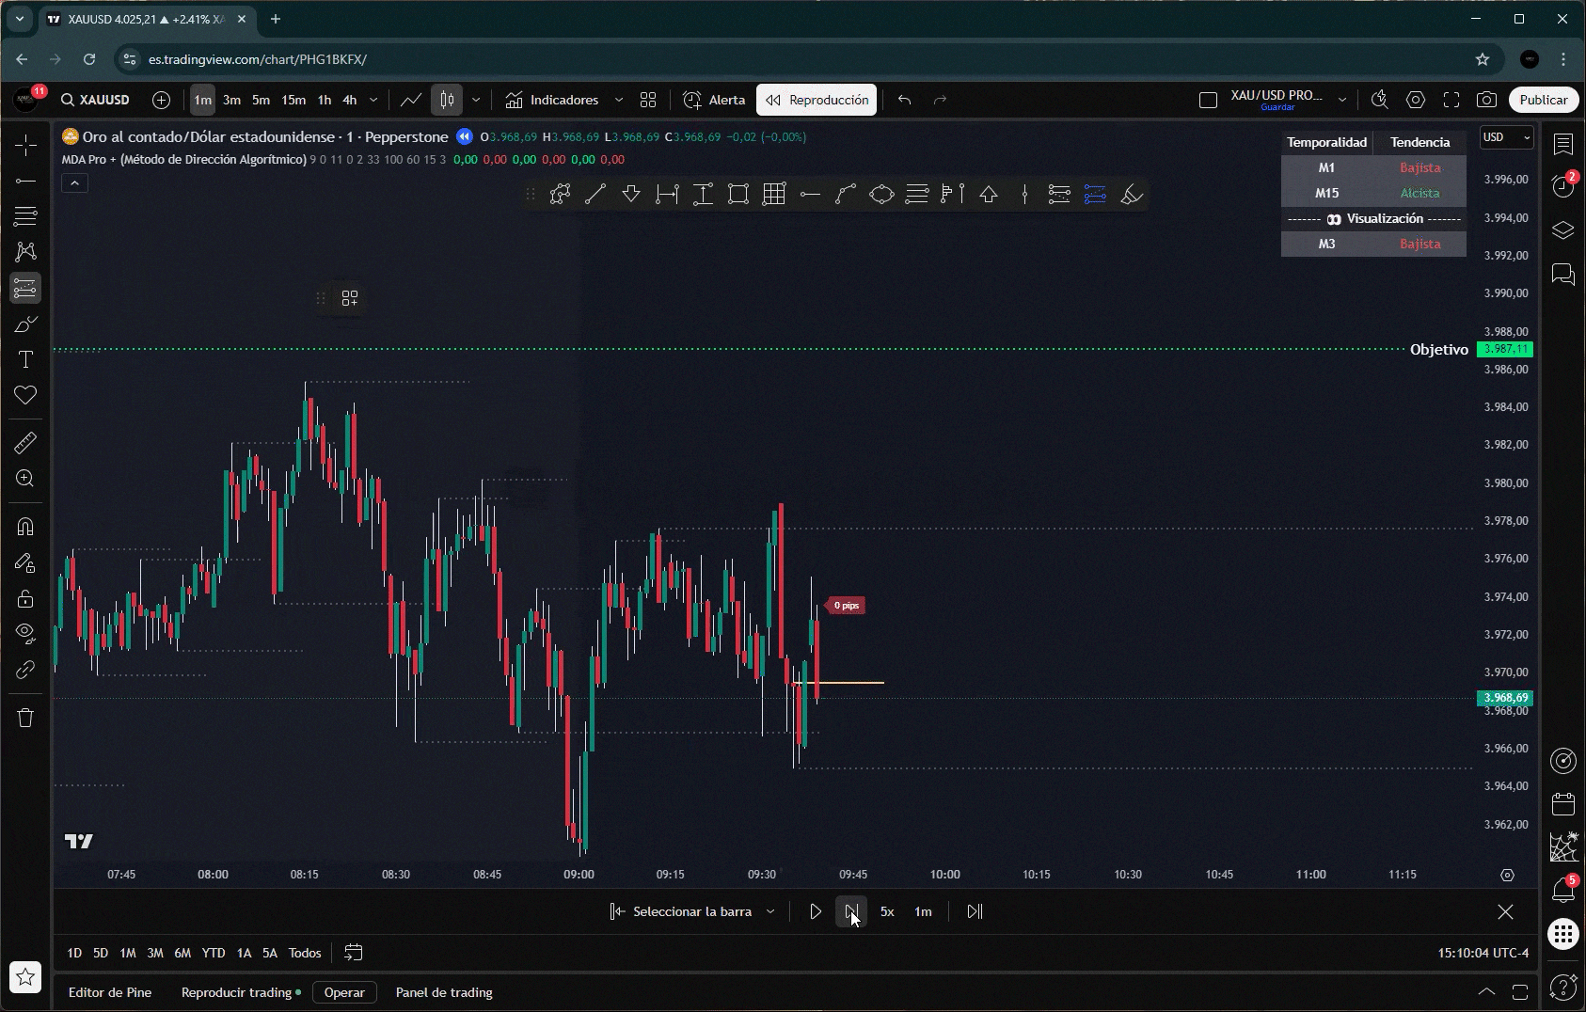Click the Publicar button

1543,100
